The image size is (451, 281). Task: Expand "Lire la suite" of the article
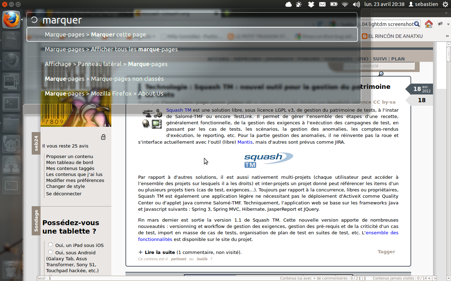(x=160, y=252)
